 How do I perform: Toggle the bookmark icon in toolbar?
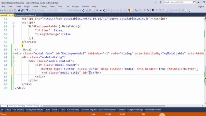(x=153, y=10)
